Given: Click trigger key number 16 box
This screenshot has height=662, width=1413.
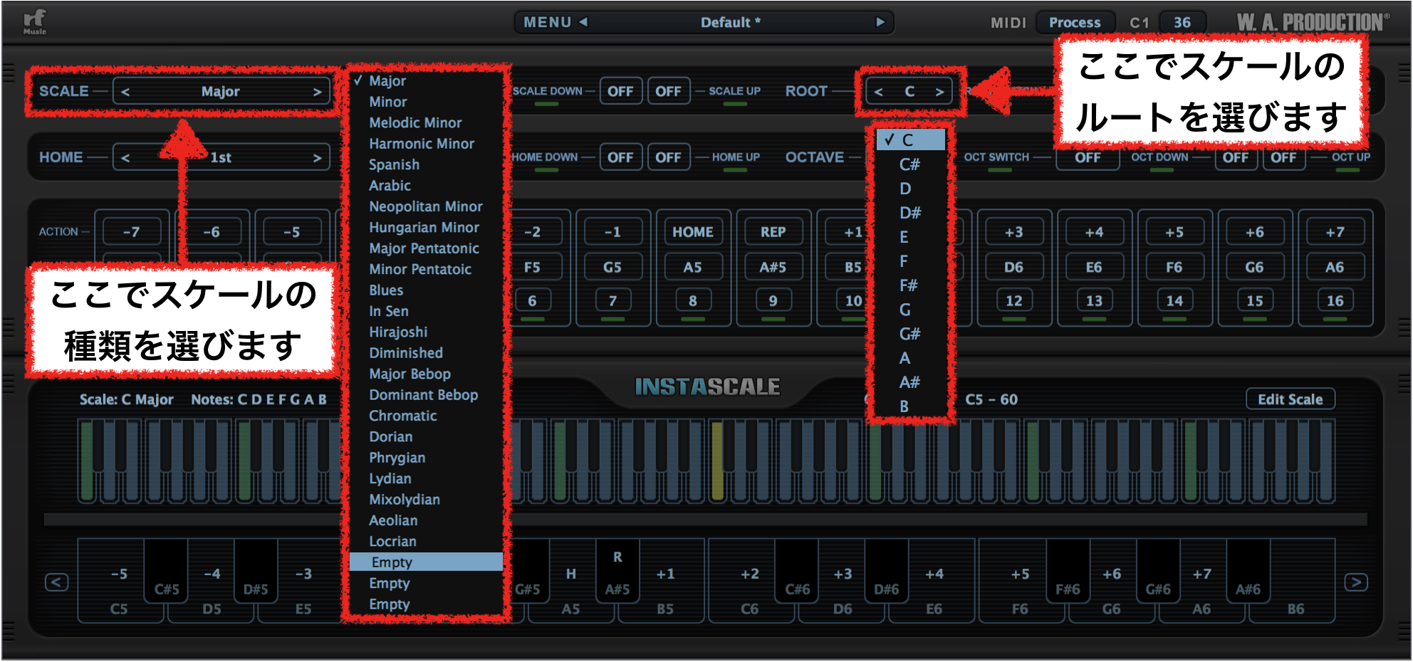Looking at the screenshot, I should click(x=1335, y=301).
